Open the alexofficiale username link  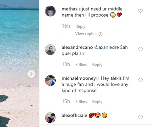[x=74, y=115]
